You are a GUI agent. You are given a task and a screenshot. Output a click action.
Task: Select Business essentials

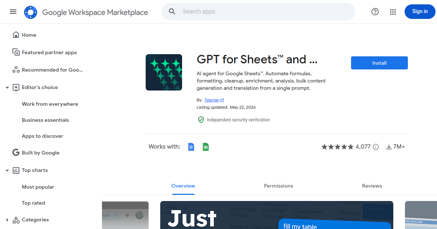tap(45, 120)
